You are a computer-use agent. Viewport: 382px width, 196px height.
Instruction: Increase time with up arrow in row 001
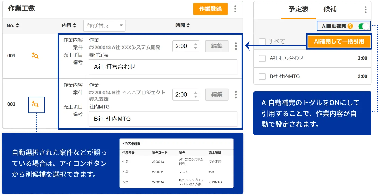click(x=195, y=44)
